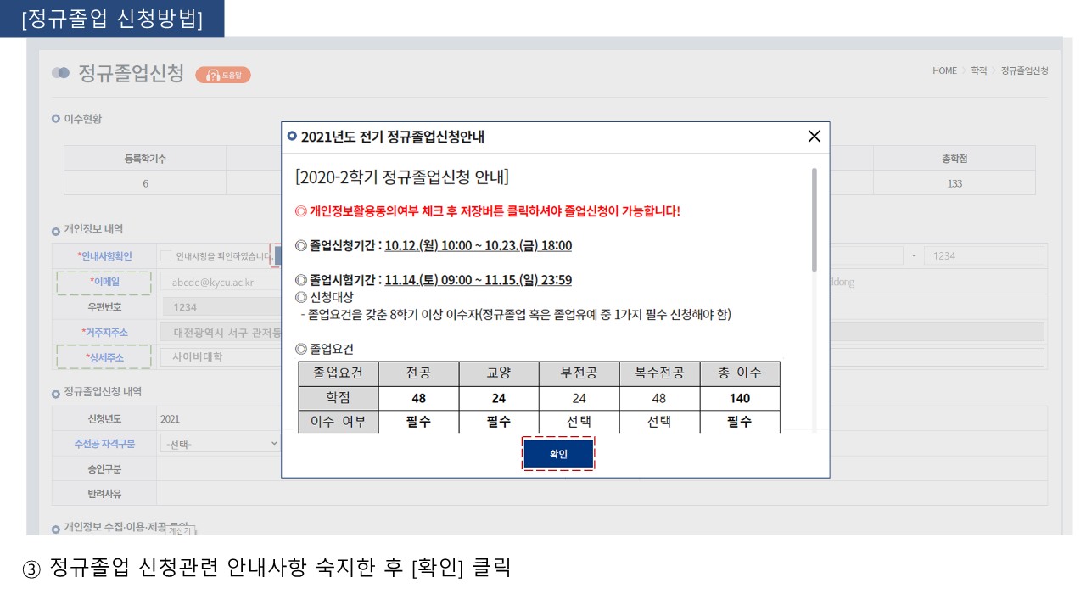Click the 졸업시험기간 date text
Viewport: 1086px width, 611px height.
479,280
